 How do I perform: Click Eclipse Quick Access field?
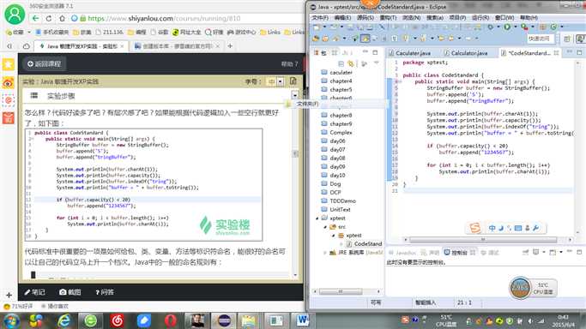[540, 39]
